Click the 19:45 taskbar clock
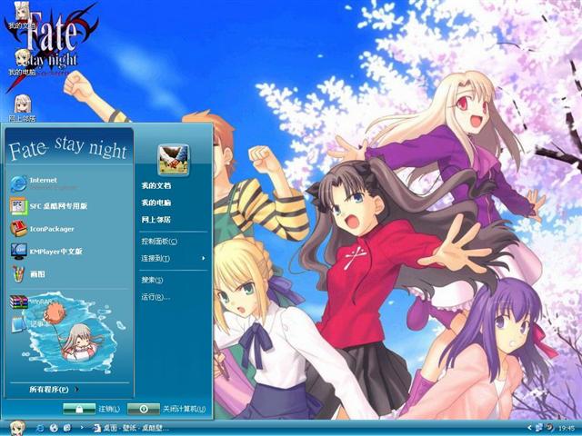The image size is (582, 436). tap(566, 428)
